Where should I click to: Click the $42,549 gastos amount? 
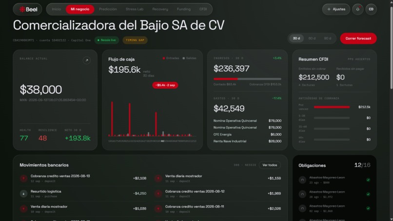click(229, 108)
